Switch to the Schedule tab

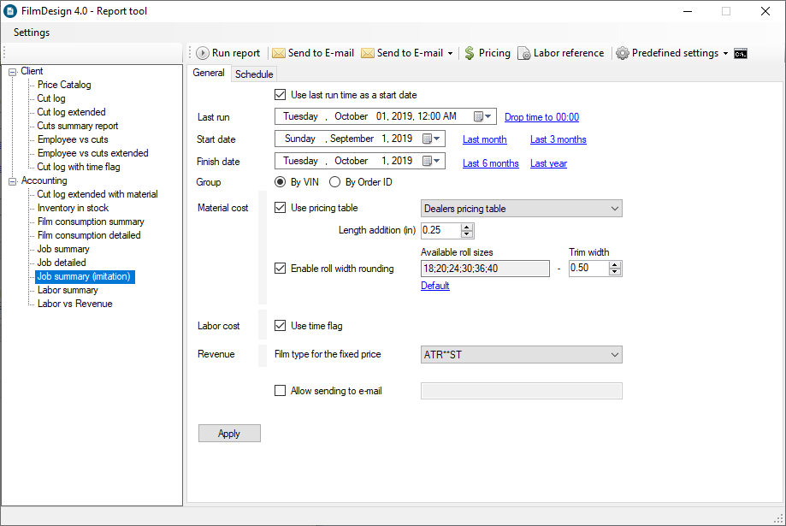click(254, 74)
